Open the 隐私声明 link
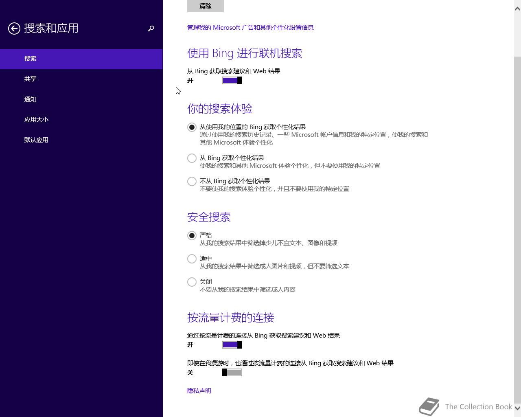 click(199, 391)
